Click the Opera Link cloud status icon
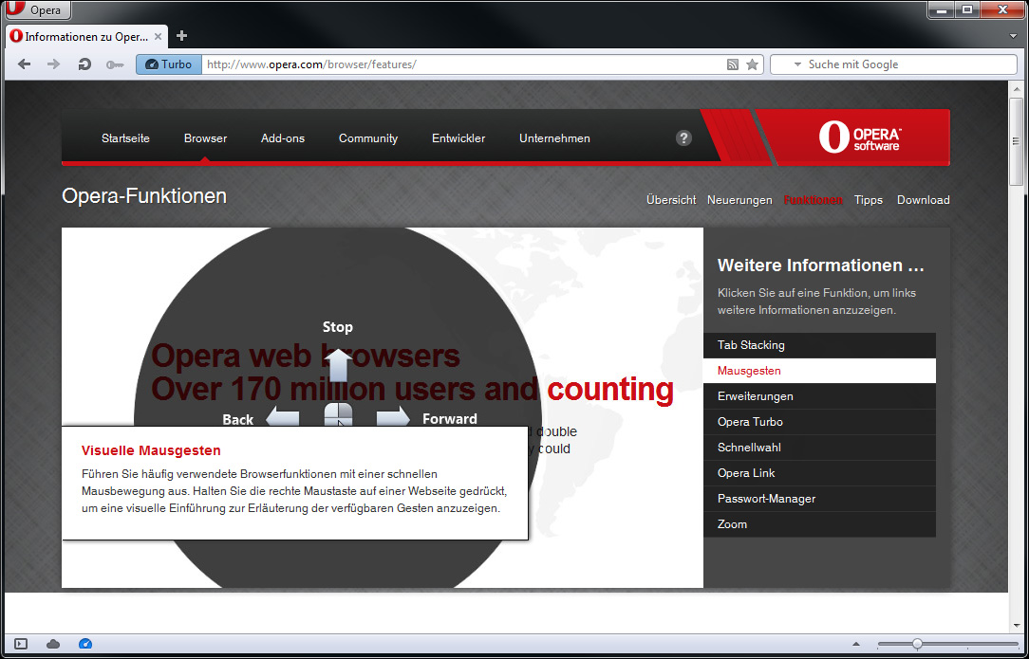Image resolution: width=1029 pixels, height=659 pixels. click(x=53, y=644)
